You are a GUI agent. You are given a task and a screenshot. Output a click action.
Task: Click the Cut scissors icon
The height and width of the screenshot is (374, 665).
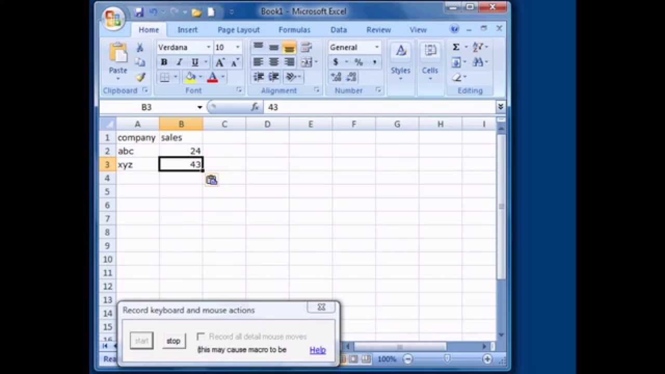point(140,48)
